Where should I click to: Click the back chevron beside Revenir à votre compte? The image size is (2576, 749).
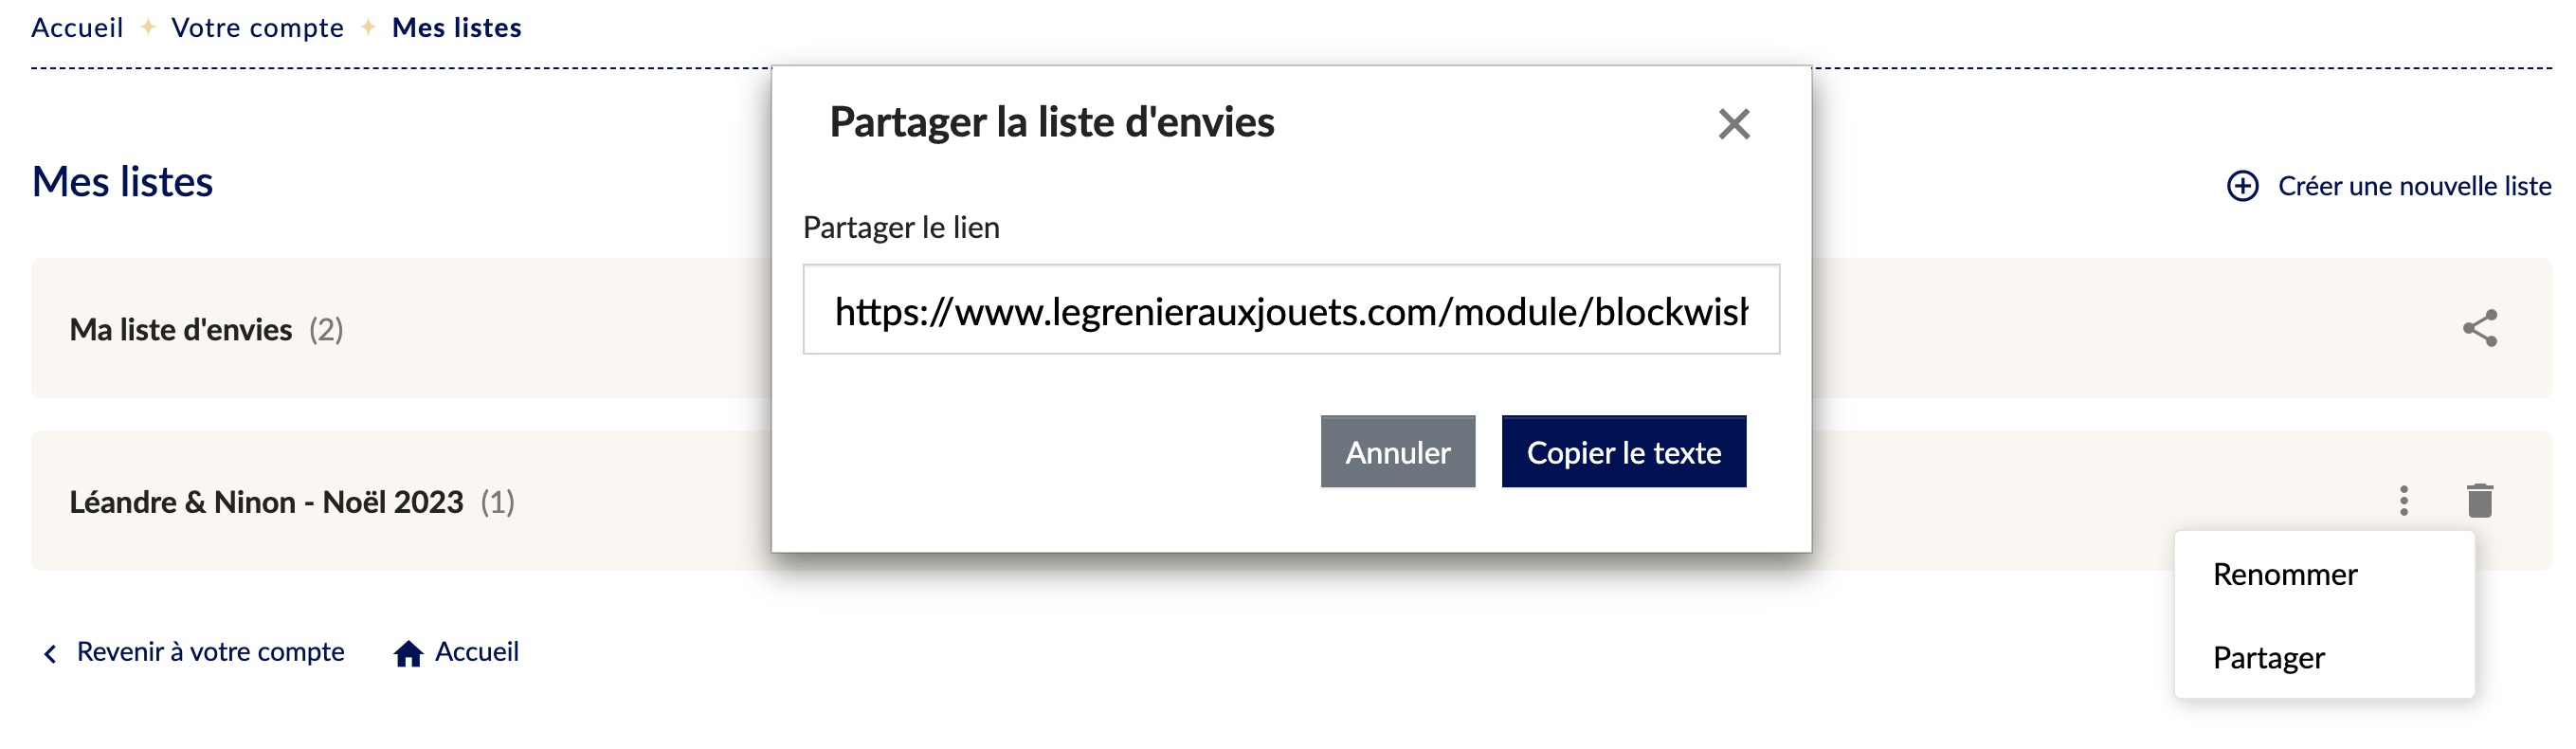pyautogui.click(x=50, y=653)
